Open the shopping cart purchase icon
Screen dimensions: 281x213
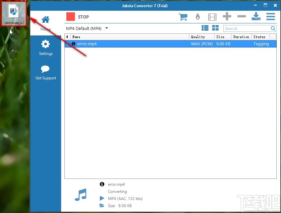(x=183, y=17)
